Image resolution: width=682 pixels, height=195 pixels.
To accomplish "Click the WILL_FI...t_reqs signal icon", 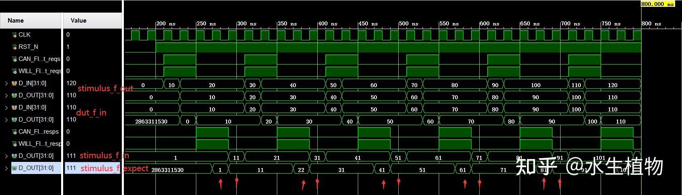I will click(15, 71).
